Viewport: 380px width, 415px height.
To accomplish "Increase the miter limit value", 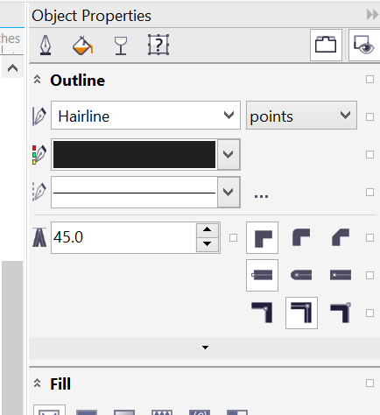I will [208, 230].
